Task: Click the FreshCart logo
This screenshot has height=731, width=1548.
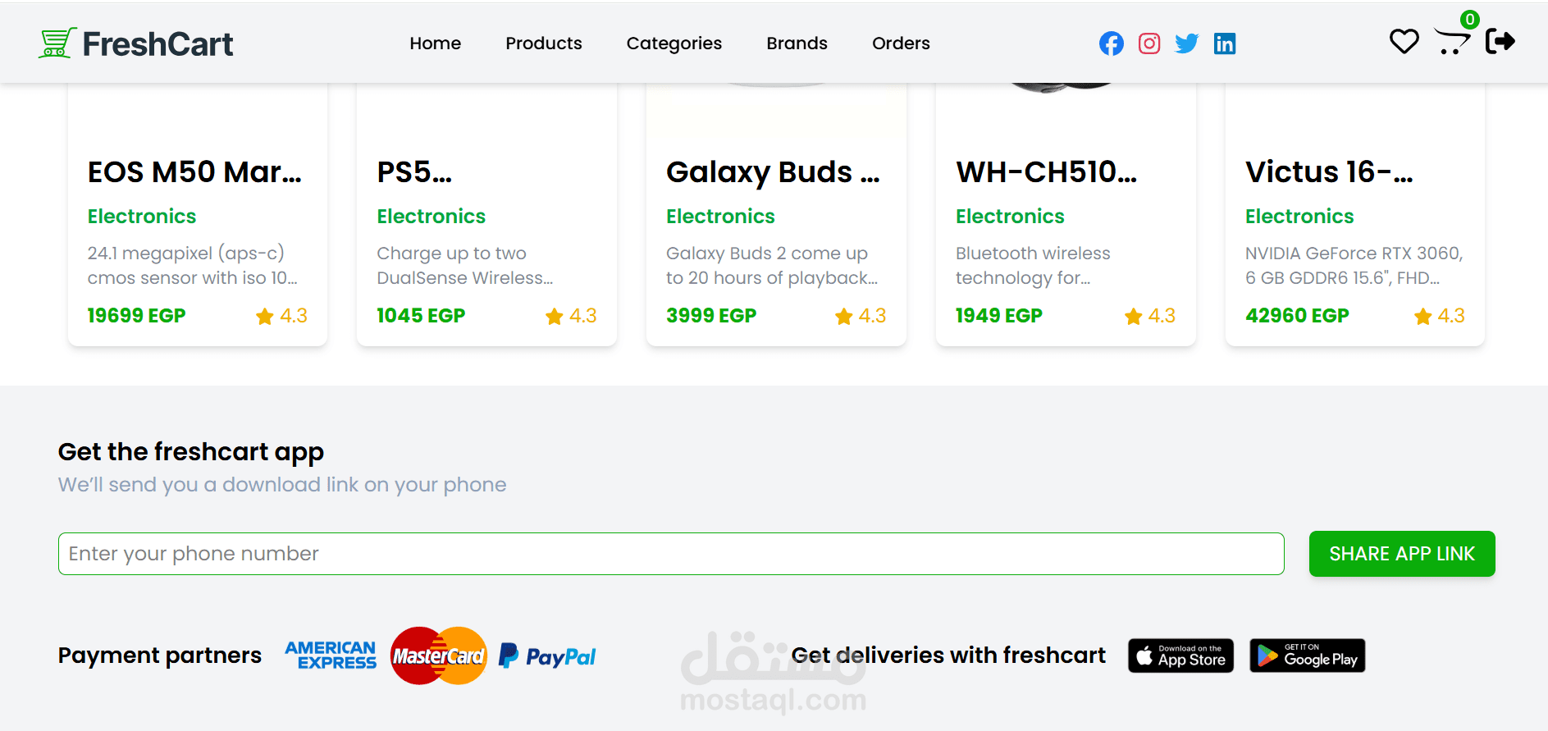Action: click(136, 43)
